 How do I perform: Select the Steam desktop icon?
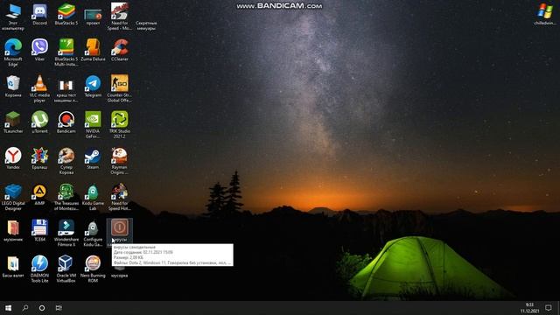93,158
